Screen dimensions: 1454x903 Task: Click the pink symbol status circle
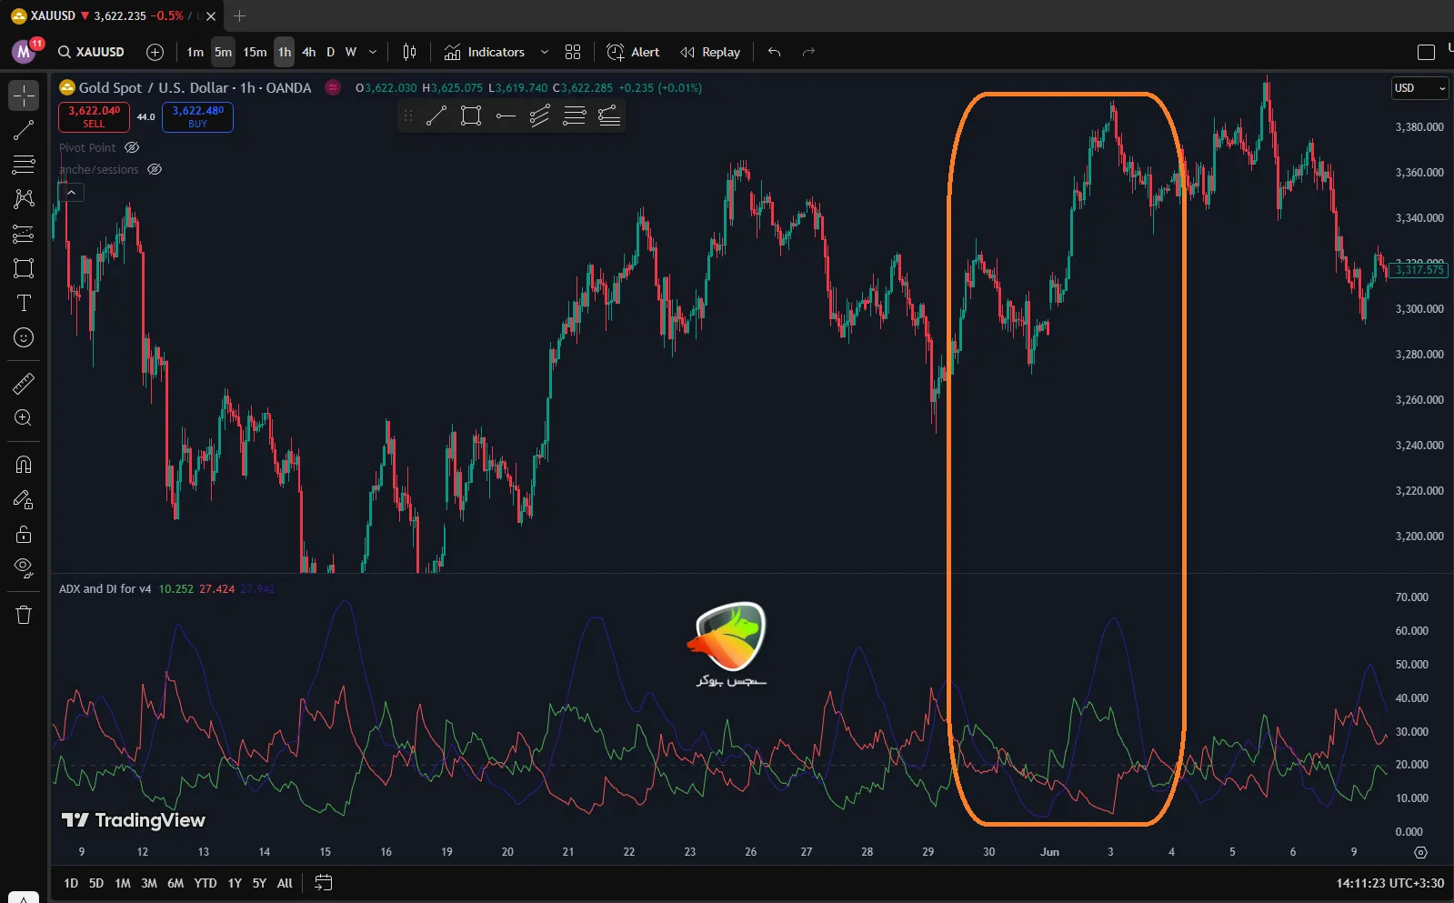pyautogui.click(x=333, y=88)
